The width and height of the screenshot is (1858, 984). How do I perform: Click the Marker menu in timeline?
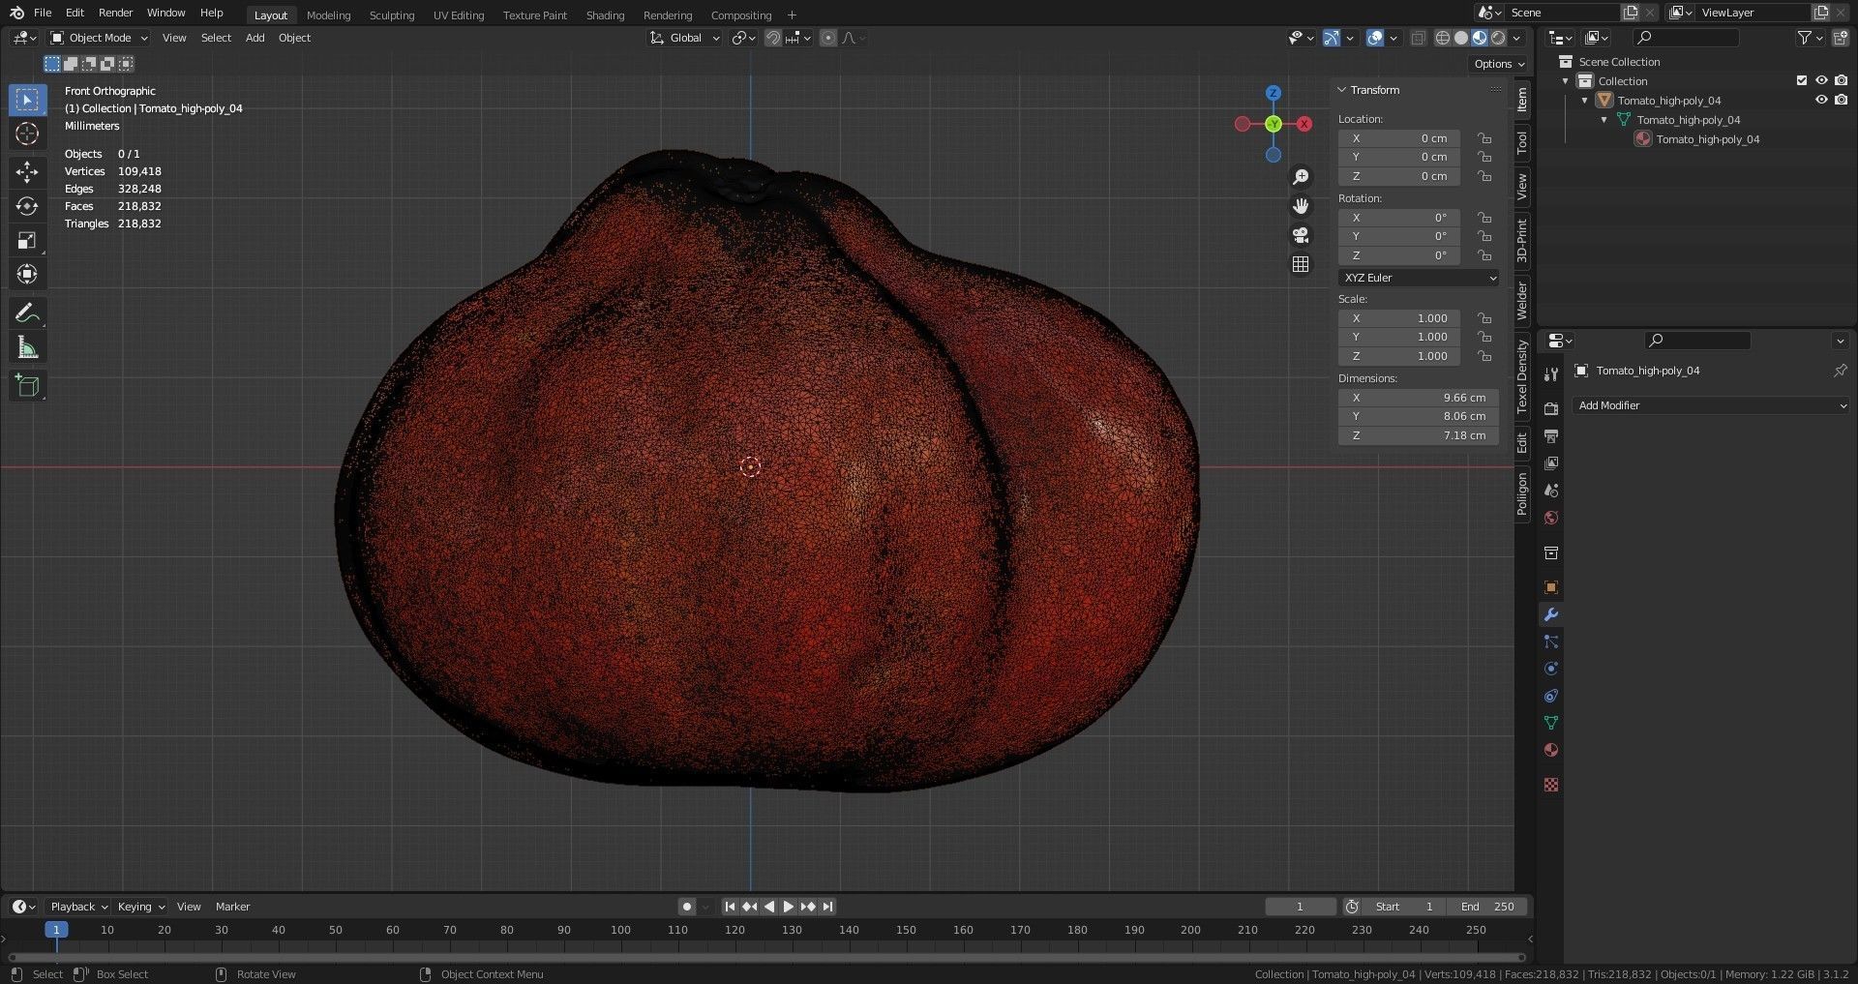coord(232,907)
